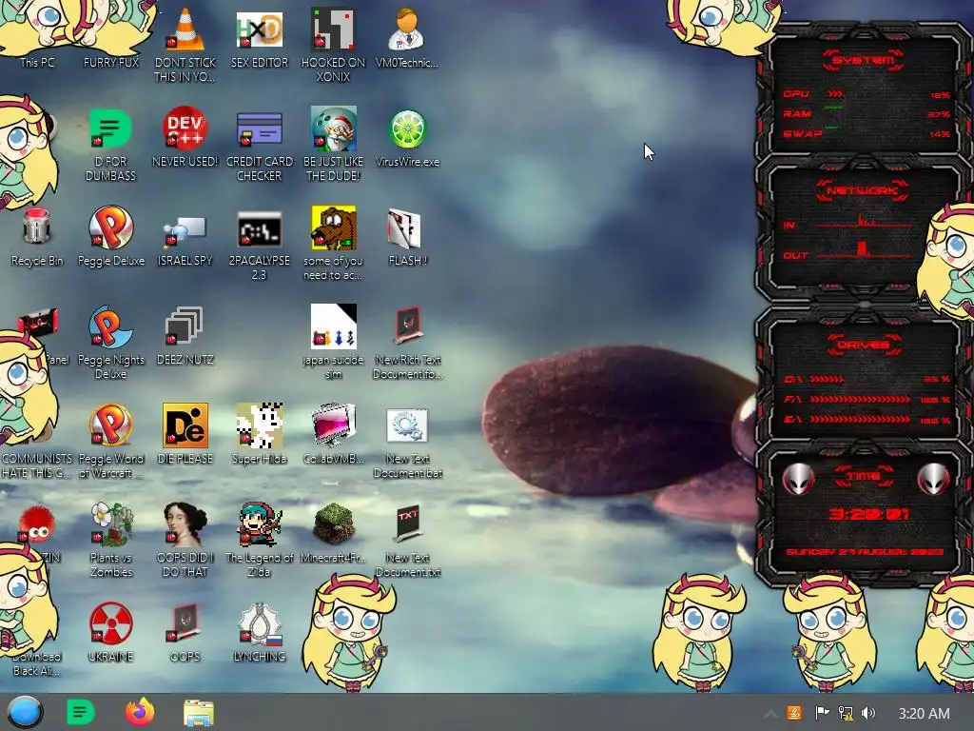Select the japan suicide sim icon
This screenshot has height=731, width=974.
(333, 342)
